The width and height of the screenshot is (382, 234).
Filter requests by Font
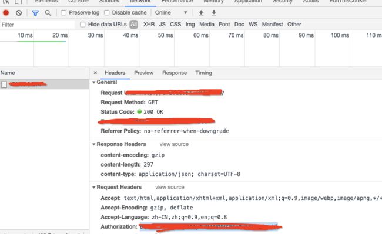click(x=224, y=25)
